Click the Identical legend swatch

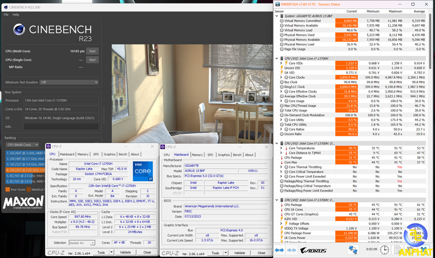point(29,189)
